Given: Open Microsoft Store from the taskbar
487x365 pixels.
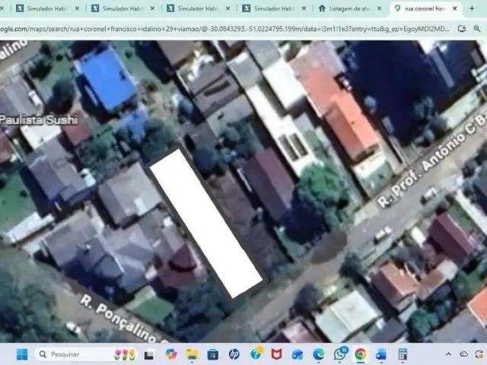Looking at the screenshot, I should [213, 354].
